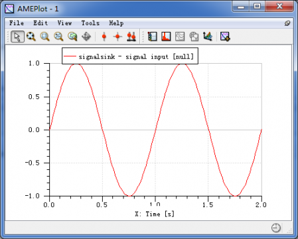Open the File menu

(17, 23)
